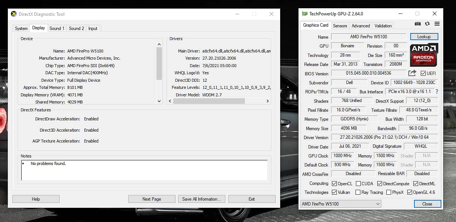Click the Release Date Mar 31, 2013 field
The width and height of the screenshot is (456, 222).
[x=345, y=64]
